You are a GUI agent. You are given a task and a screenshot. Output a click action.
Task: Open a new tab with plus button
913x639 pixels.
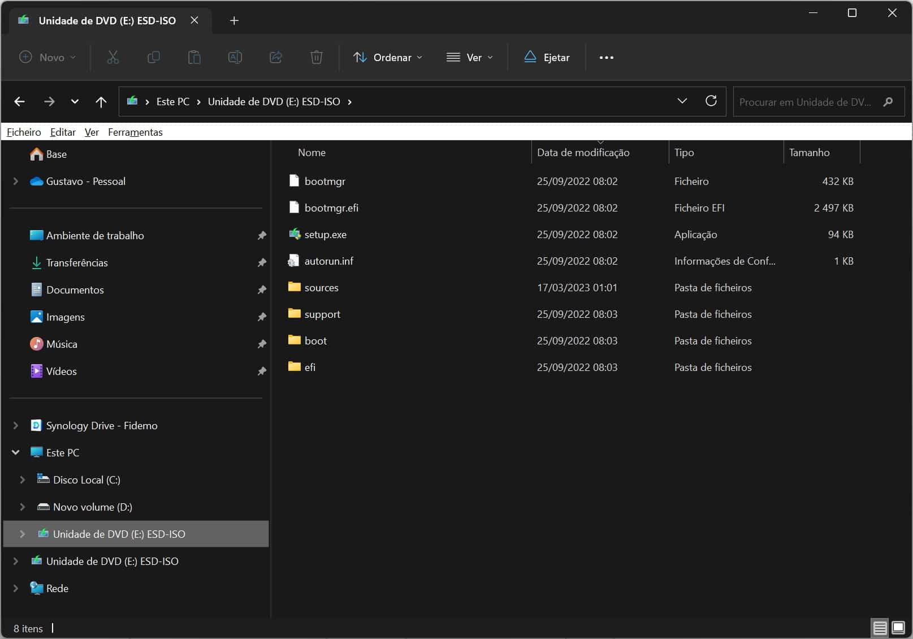[234, 21]
